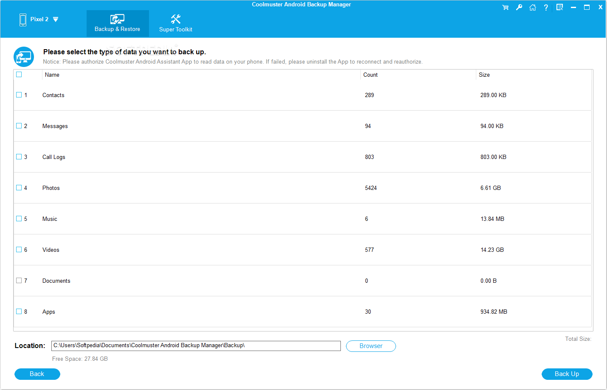Click the Photos count 5424
Viewport: 607px width, 390px height.
[371, 188]
